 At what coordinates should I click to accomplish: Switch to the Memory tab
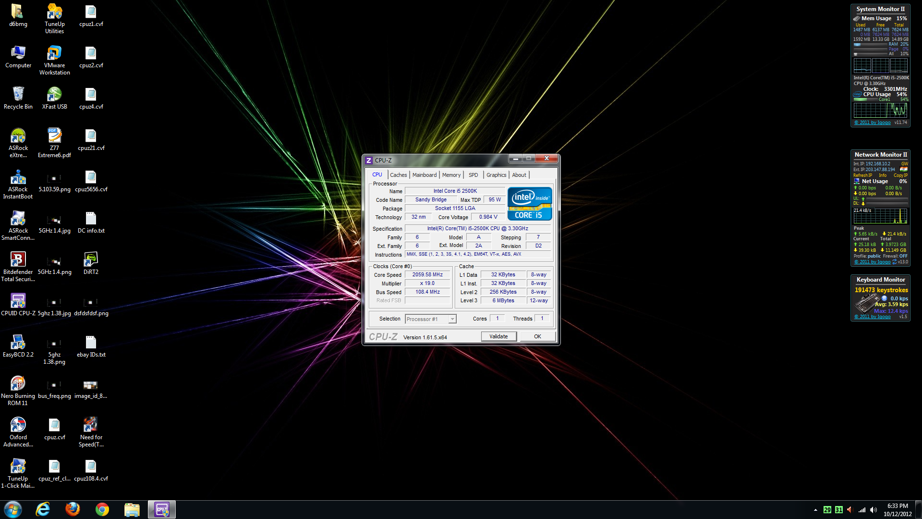[x=451, y=175]
